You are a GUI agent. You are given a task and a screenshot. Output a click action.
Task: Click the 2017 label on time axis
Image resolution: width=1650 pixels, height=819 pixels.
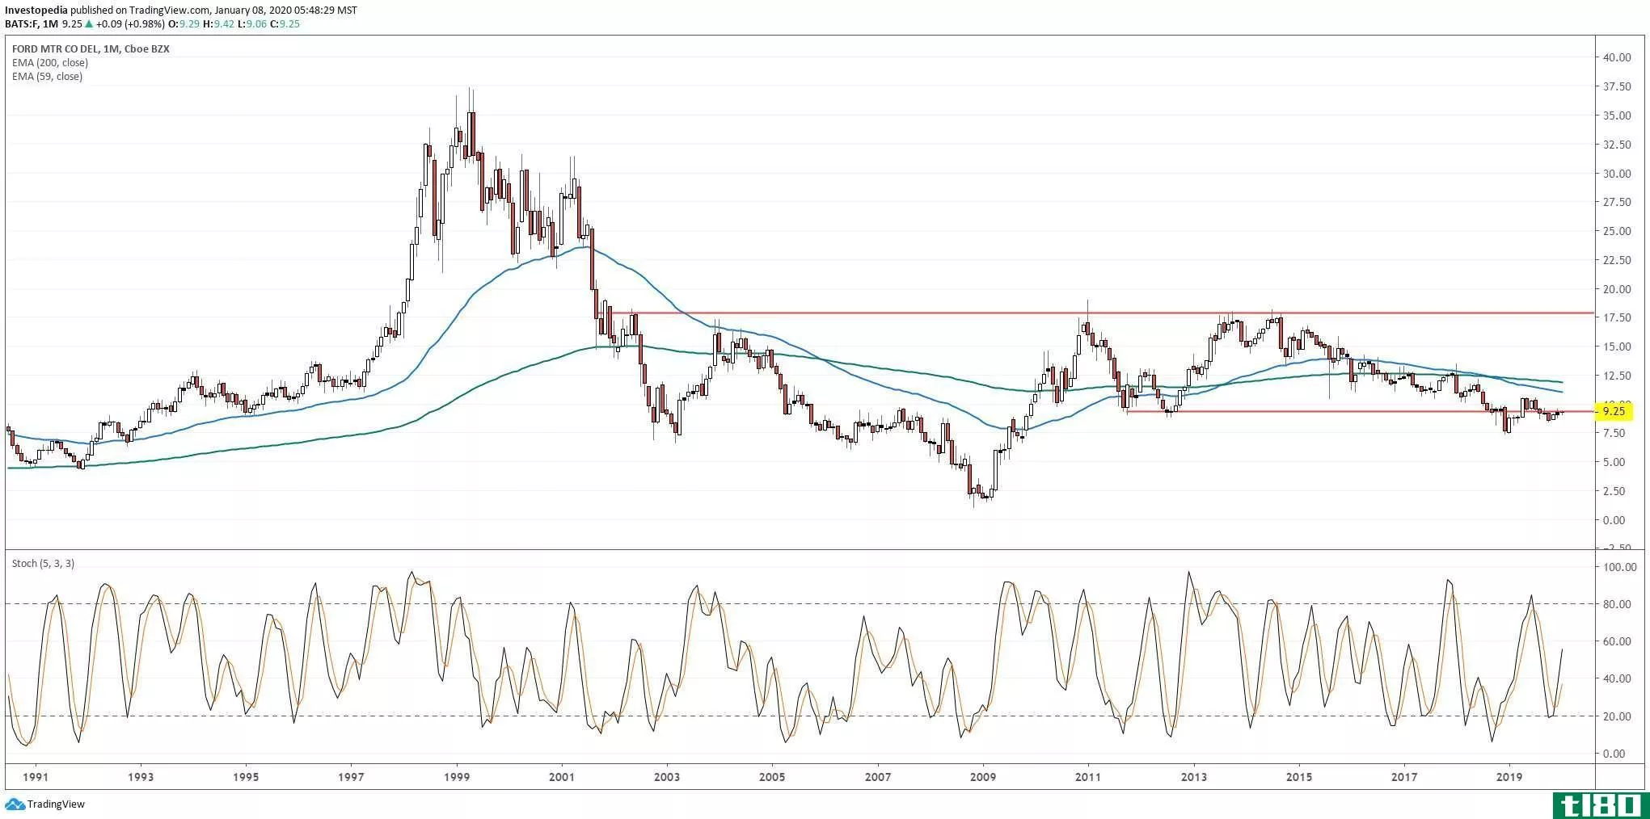(1404, 777)
